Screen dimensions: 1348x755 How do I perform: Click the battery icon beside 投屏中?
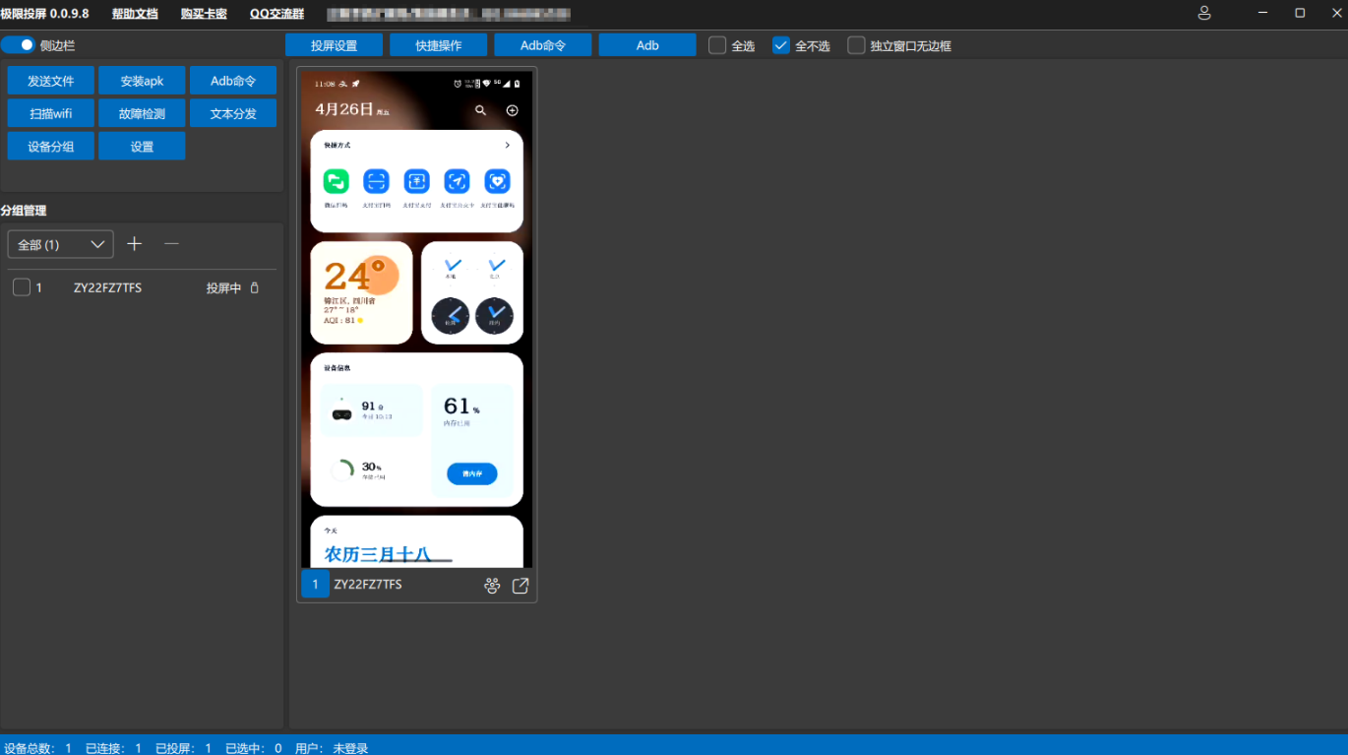click(x=255, y=288)
